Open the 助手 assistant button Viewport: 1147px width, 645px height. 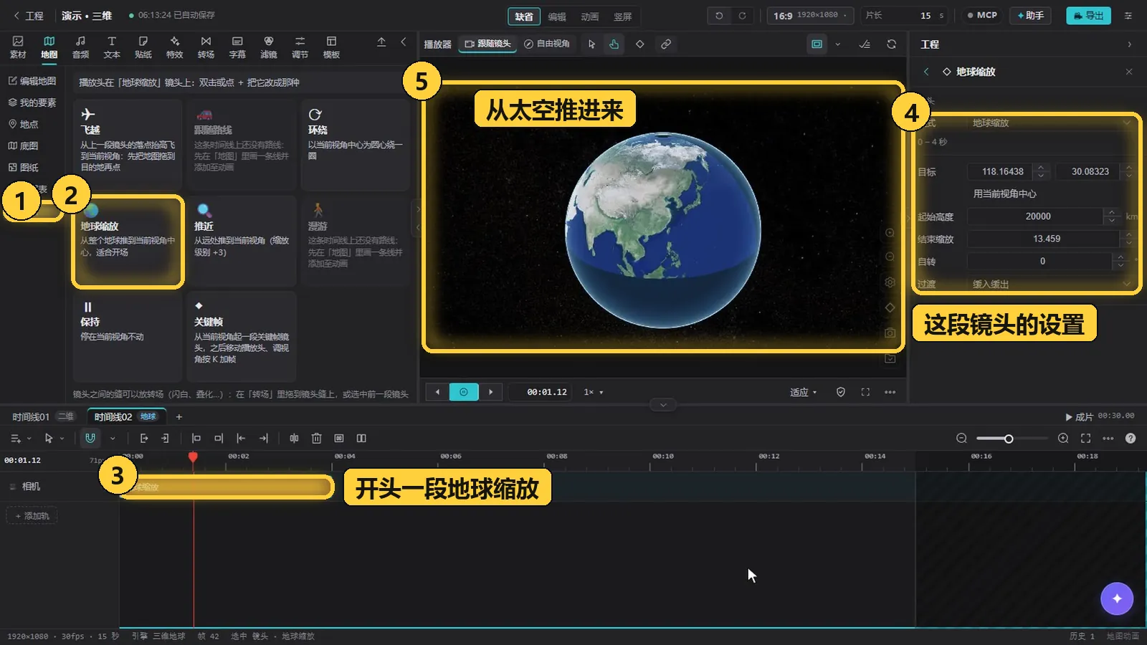pyautogui.click(x=1030, y=15)
